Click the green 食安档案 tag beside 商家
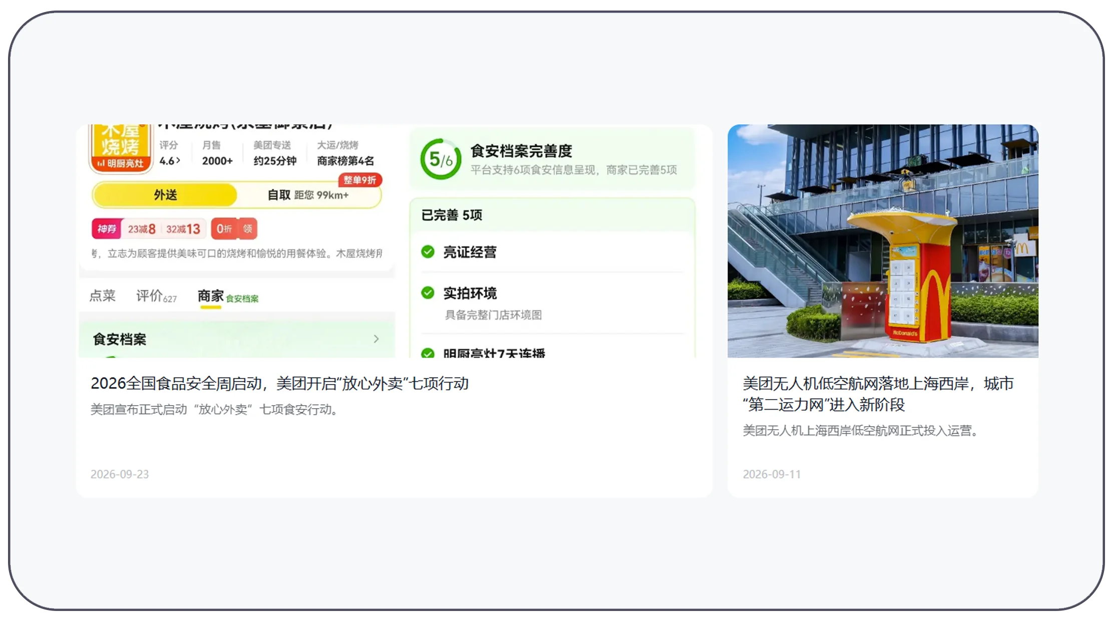 (x=242, y=298)
